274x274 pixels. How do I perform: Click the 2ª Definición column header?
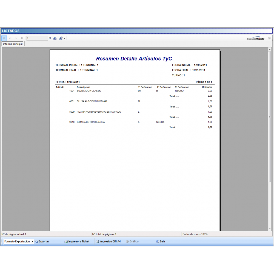click(x=164, y=87)
